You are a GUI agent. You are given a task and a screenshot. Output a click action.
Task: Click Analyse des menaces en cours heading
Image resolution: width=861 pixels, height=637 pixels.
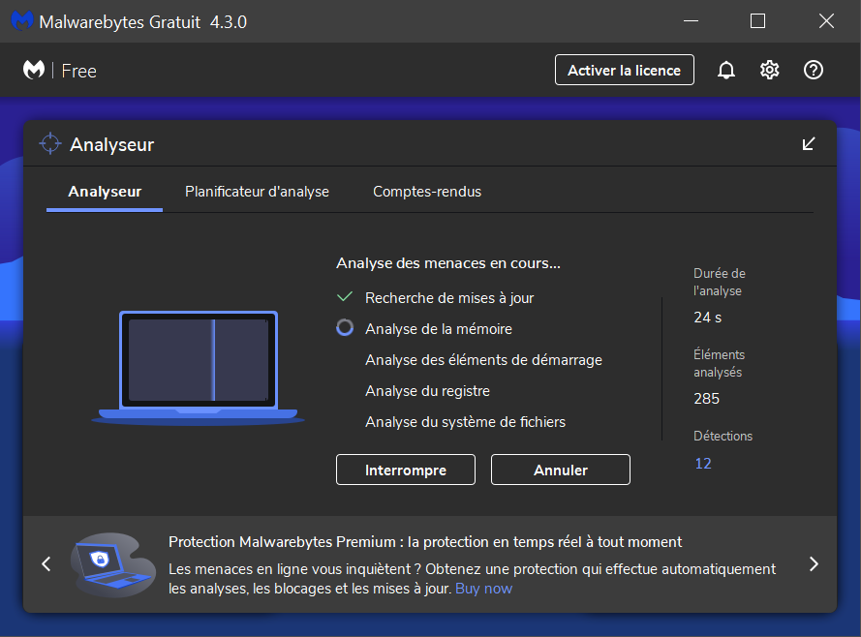(448, 263)
